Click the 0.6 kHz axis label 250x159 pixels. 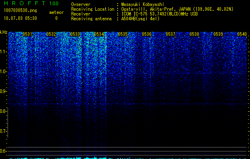coord(3,151)
